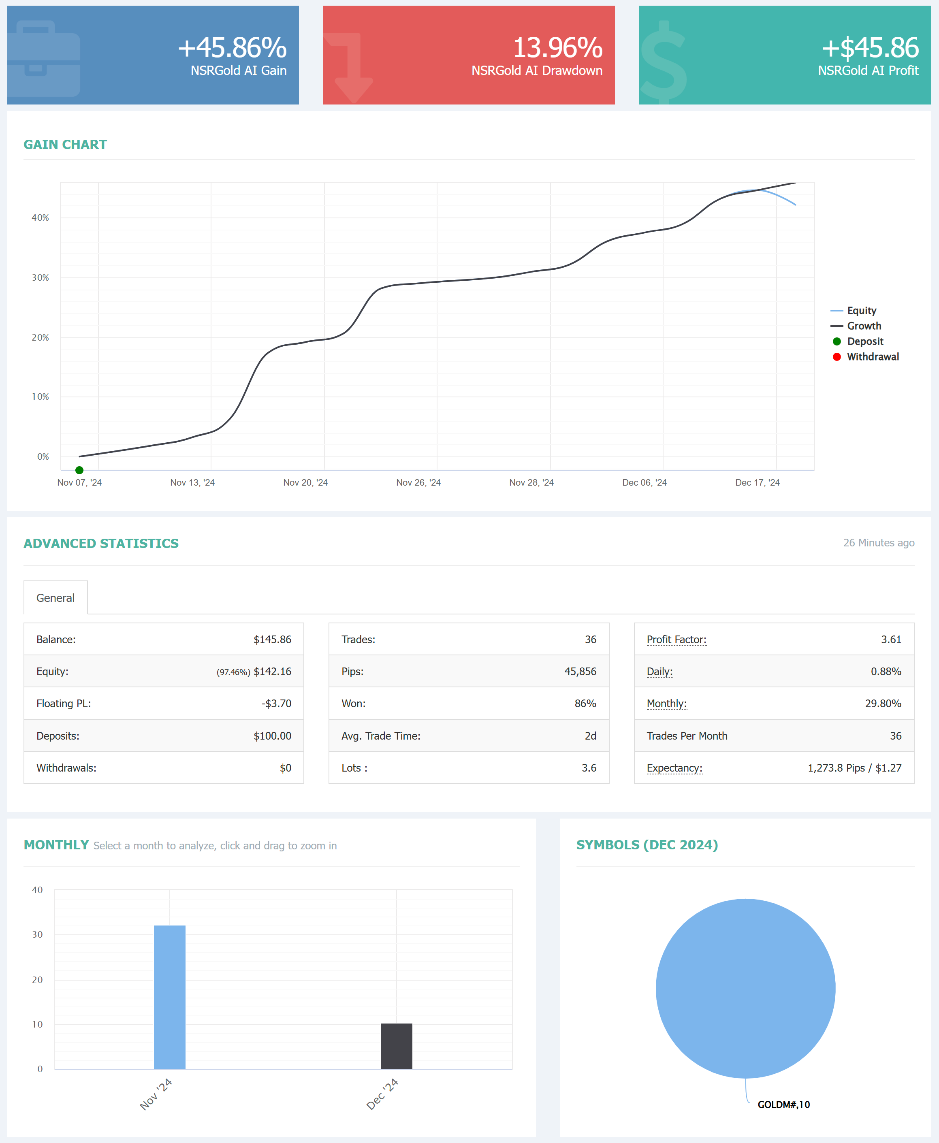Click the Daily return help label
This screenshot has width=939, height=1143.
click(x=659, y=672)
